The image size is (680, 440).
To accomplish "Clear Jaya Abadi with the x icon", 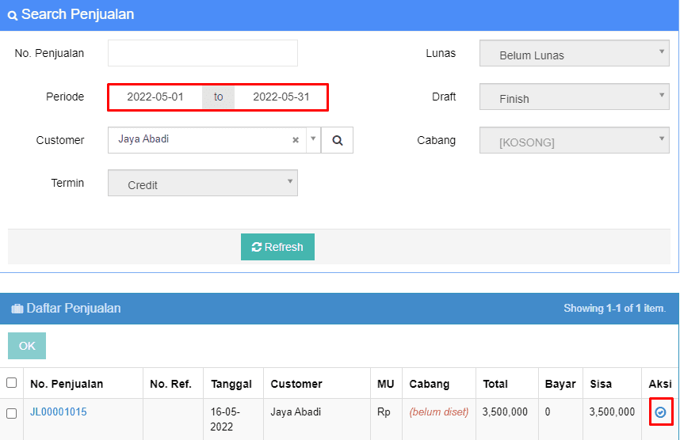I will (296, 140).
